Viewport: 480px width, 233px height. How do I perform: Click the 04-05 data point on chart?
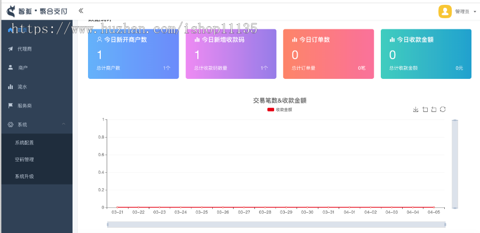tap(434, 207)
